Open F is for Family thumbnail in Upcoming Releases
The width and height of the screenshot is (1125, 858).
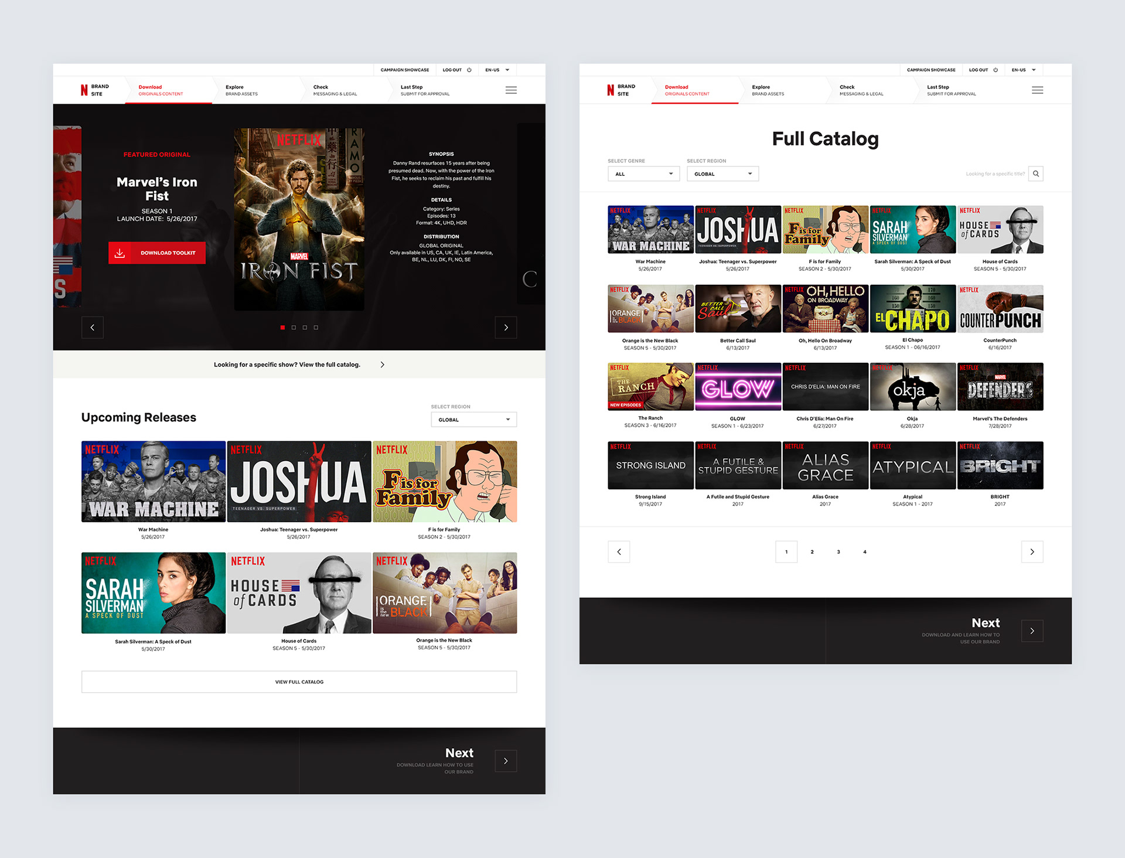pos(445,481)
